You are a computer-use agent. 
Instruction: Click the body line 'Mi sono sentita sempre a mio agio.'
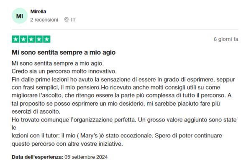coord(58,63)
